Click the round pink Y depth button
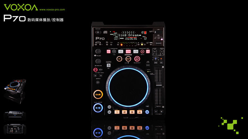 (x=142, y=52)
